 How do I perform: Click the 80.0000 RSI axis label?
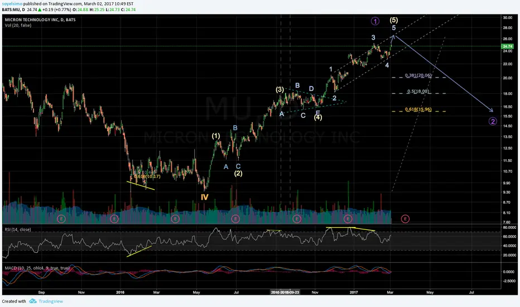[x=510, y=227]
